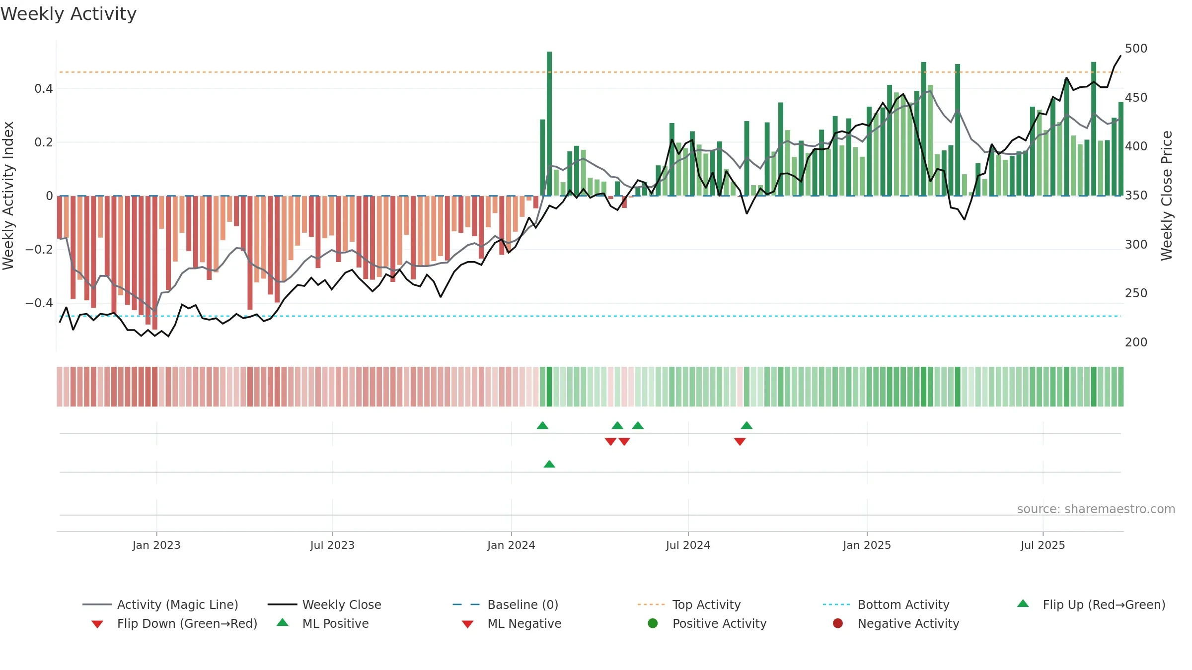
Task: Click the Flip Up green triangle legend icon
Action: point(1023,603)
